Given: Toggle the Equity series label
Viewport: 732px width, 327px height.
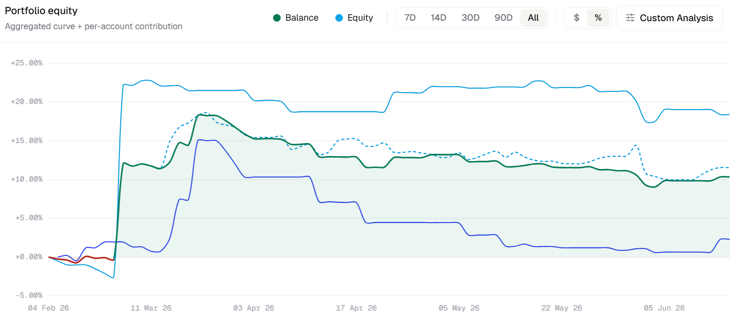Looking at the screenshot, I should (x=360, y=18).
